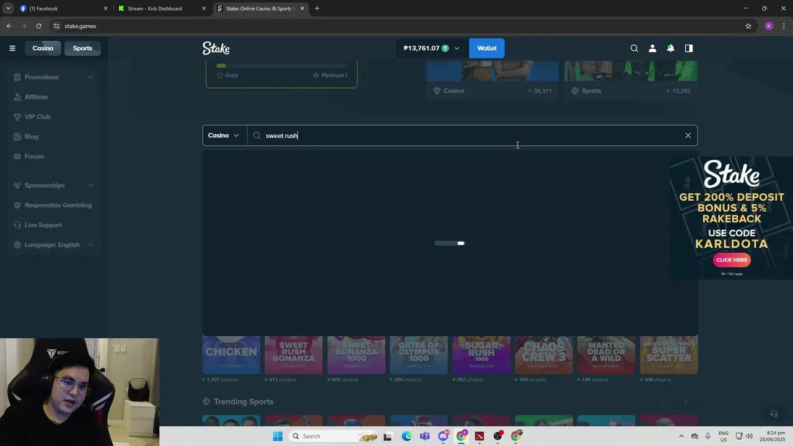Image resolution: width=793 pixels, height=446 pixels.
Task: Open the site search magnifier icon
Action: coord(634,48)
